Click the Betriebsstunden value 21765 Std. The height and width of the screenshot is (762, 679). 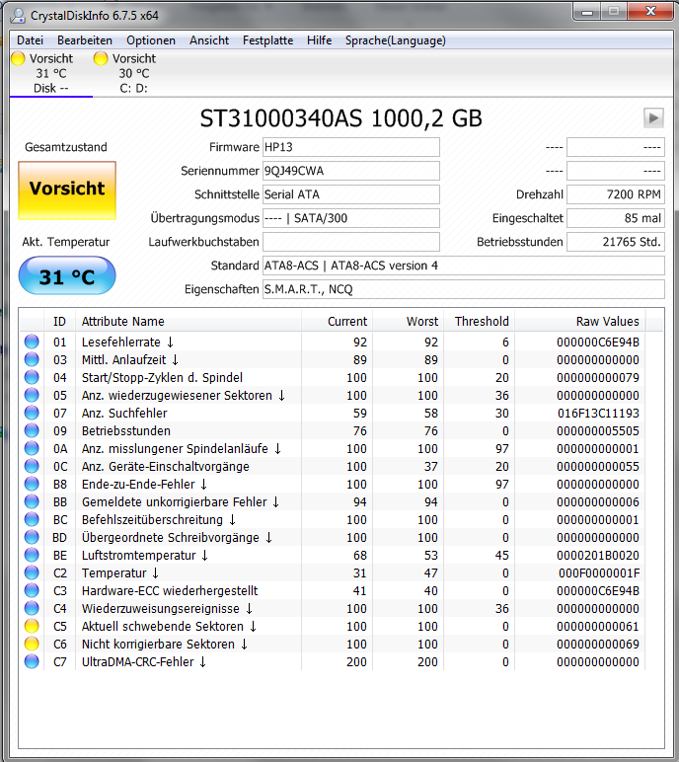[615, 242]
